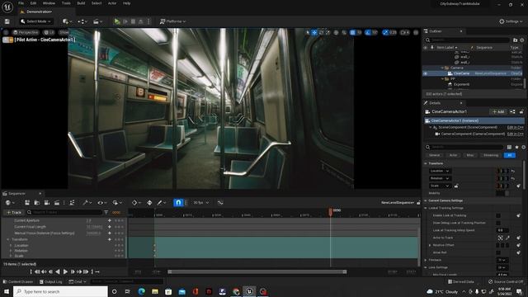Click the Save current level icon
Image resolution: width=528 pixels, height=297 pixels.
click(x=7, y=21)
